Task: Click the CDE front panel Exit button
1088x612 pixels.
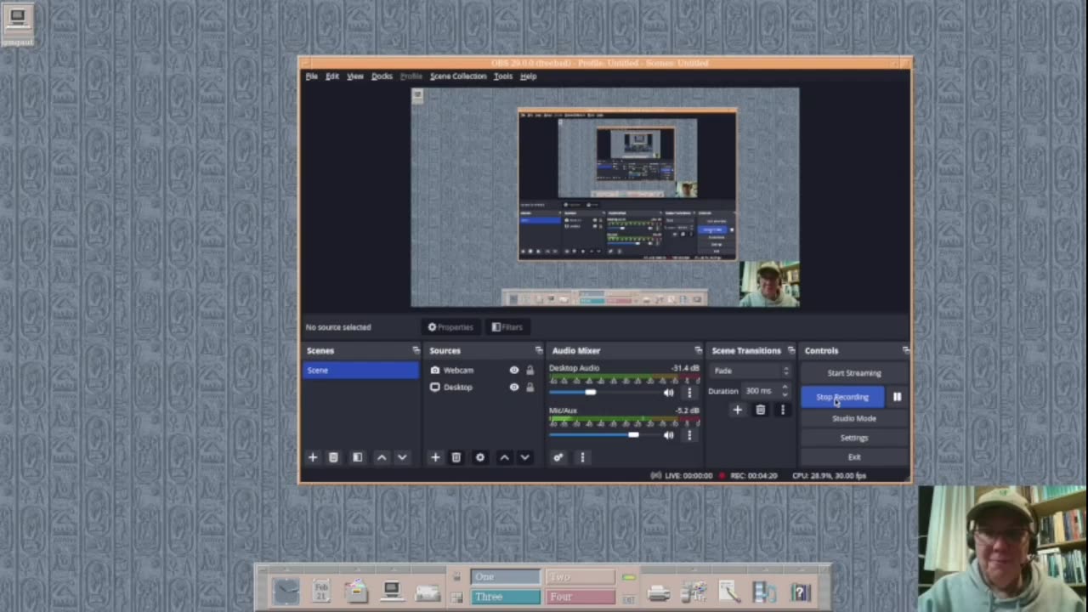Action: click(x=629, y=598)
